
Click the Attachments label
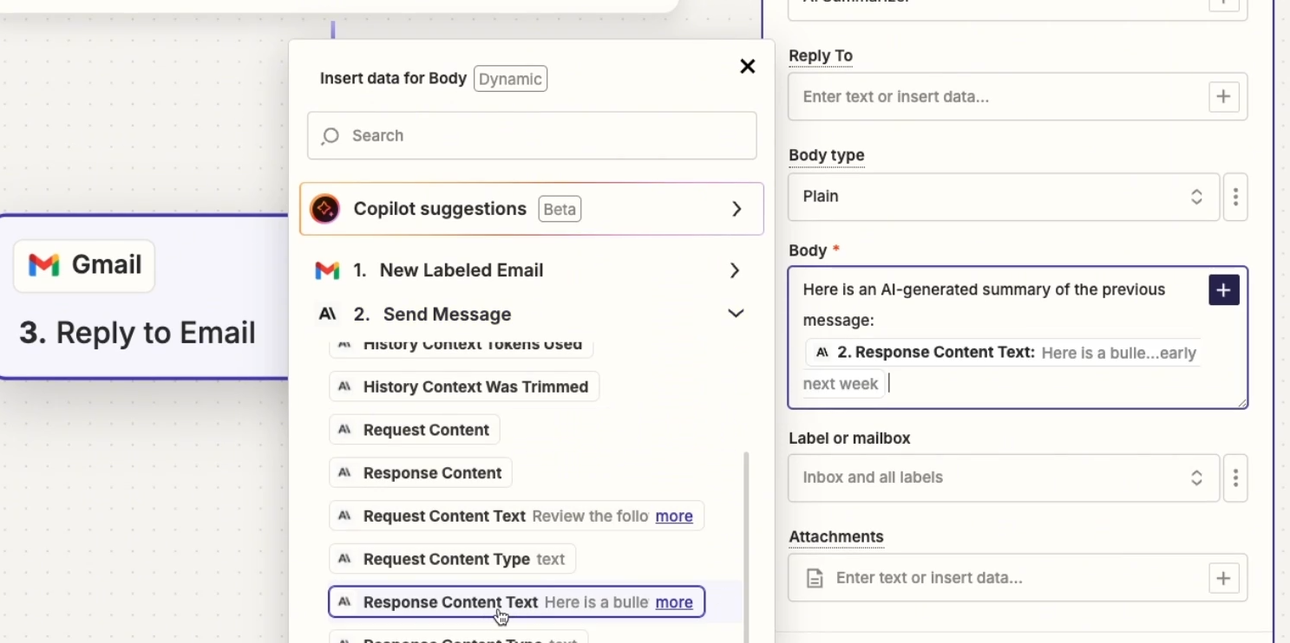[x=836, y=536]
